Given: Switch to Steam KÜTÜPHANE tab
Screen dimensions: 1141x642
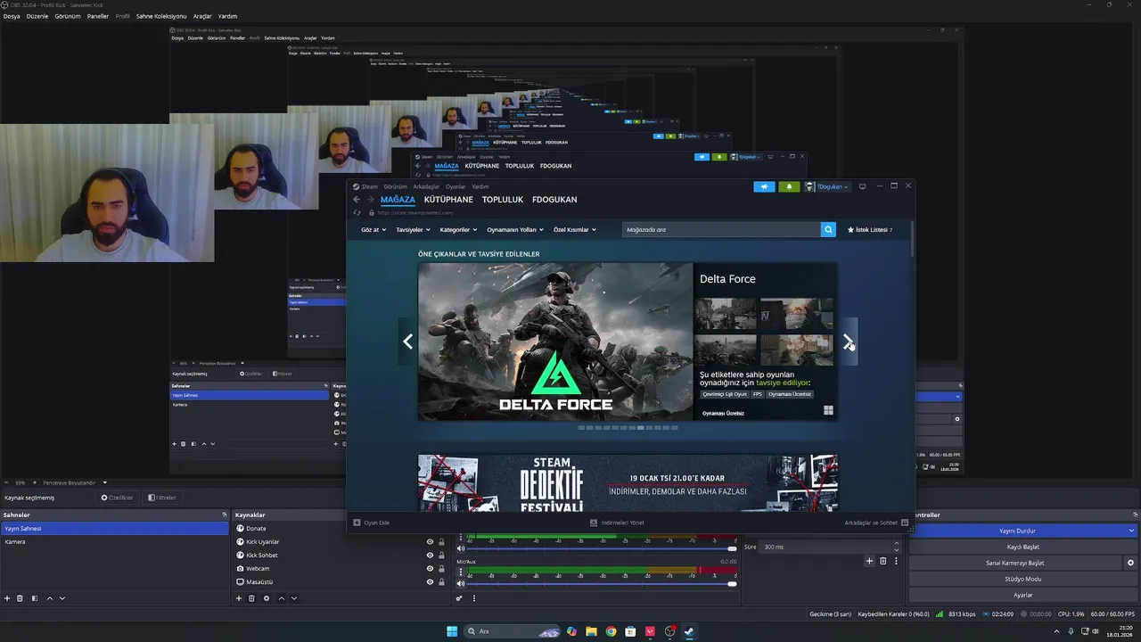Looking at the screenshot, I should [x=448, y=200].
